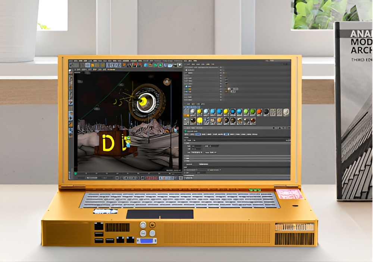The image size is (373, 262).
Task: Click the green start marker on the timeline
Action: coord(76,174)
